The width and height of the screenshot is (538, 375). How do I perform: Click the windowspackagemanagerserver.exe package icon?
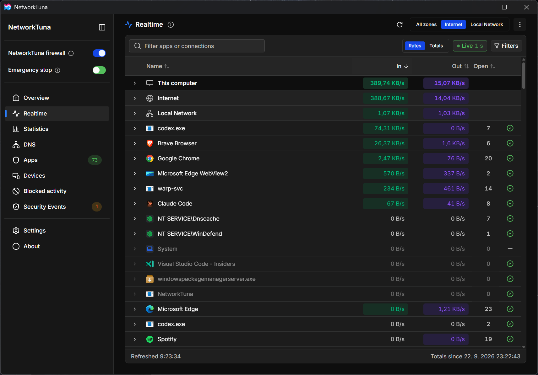point(150,279)
